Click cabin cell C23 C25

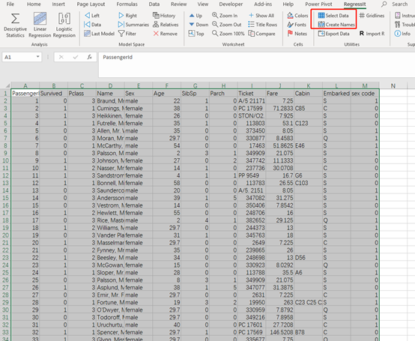click(309, 303)
